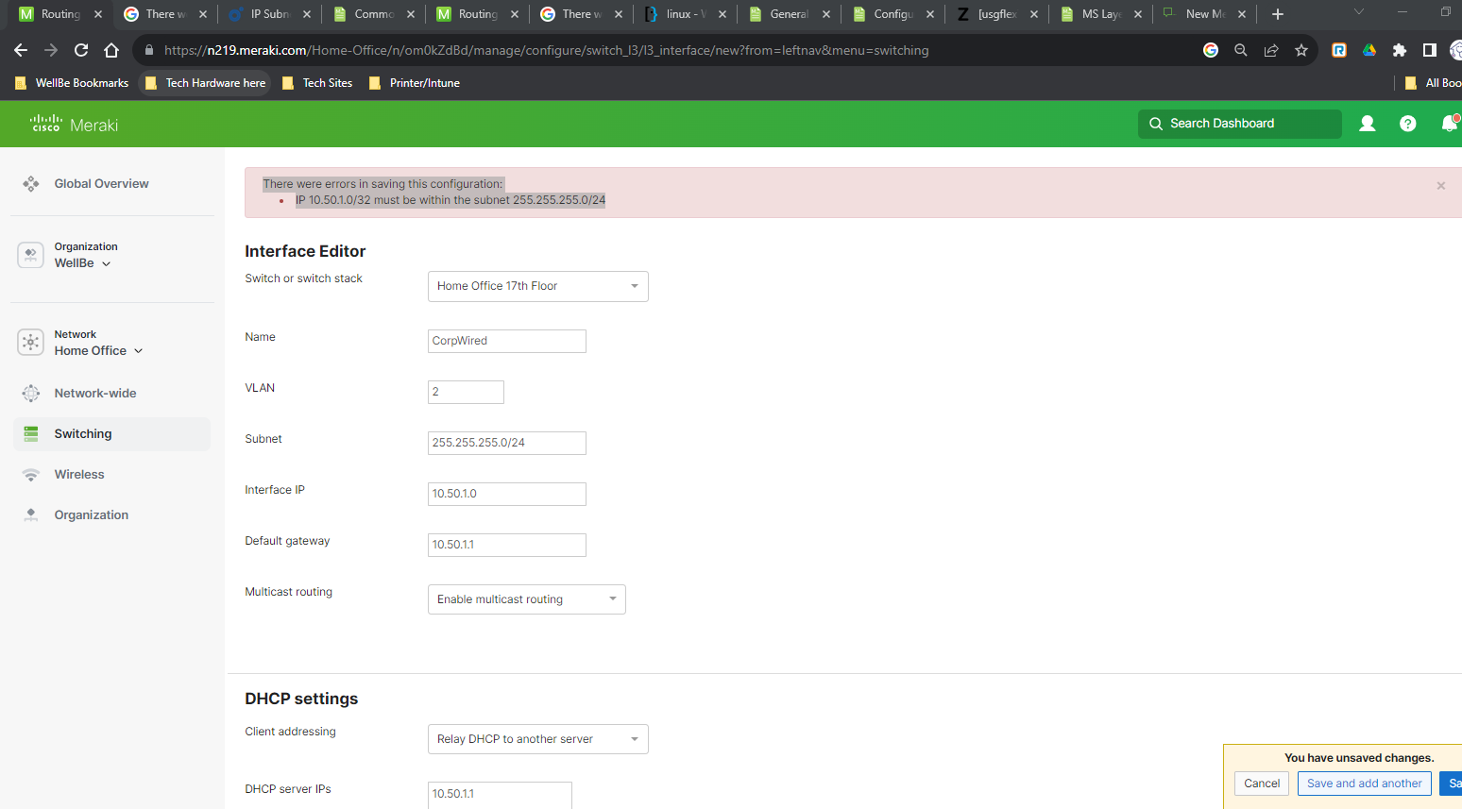Click the Global Overview icon
Screen dimensions: 1462x809
coord(31,183)
